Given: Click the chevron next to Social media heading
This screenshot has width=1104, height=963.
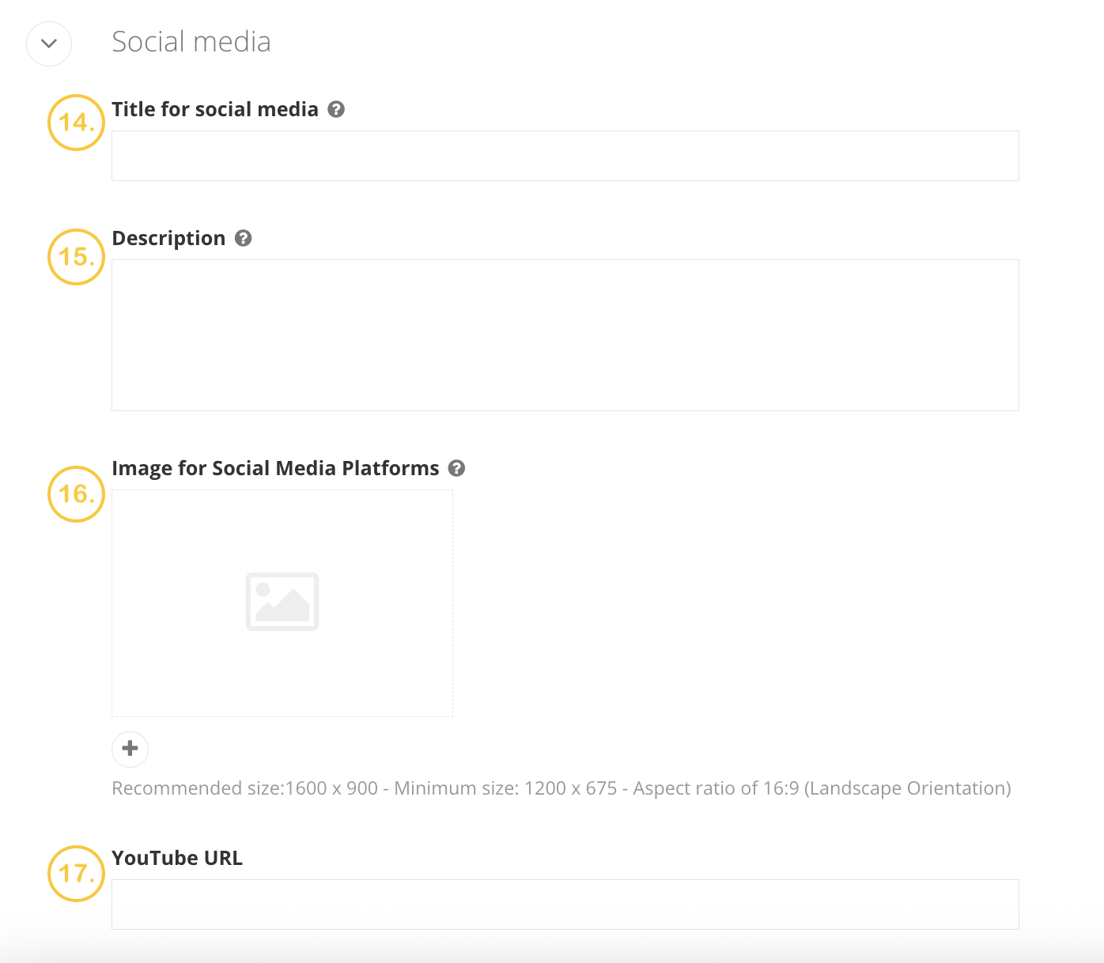Looking at the screenshot, I should coord(48,43).
